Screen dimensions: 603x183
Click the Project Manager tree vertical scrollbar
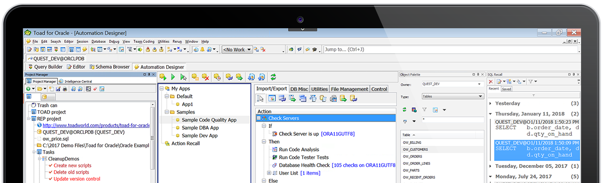click(x=153, y=141)
